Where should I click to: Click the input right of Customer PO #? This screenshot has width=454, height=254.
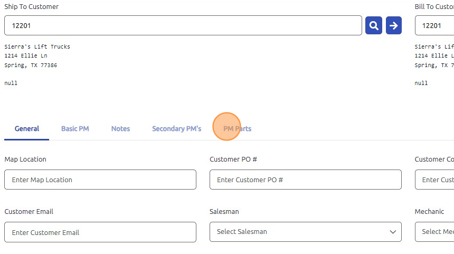[434, 180]
